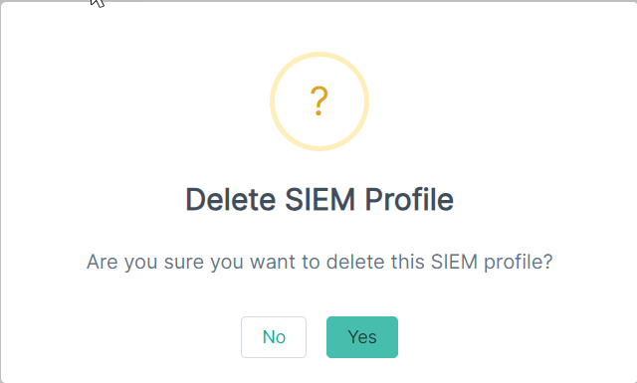
Task: Choose the teal Yes option
Action: (x=362, y=337)
